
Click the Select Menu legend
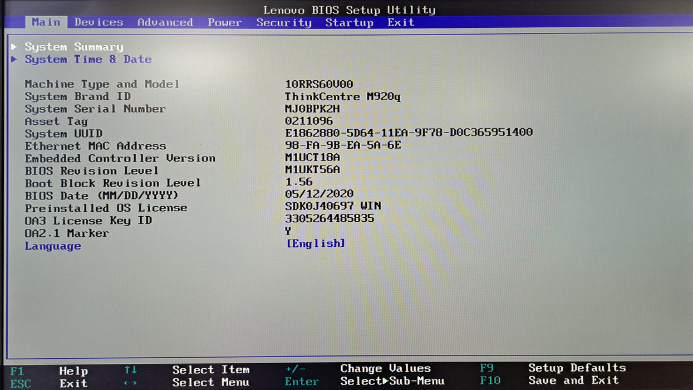211,382
